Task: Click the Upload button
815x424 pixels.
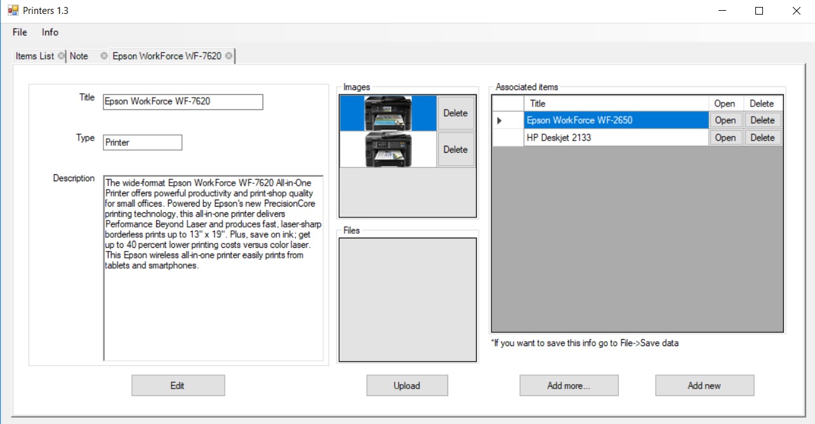Action: [x=407, y=385]
